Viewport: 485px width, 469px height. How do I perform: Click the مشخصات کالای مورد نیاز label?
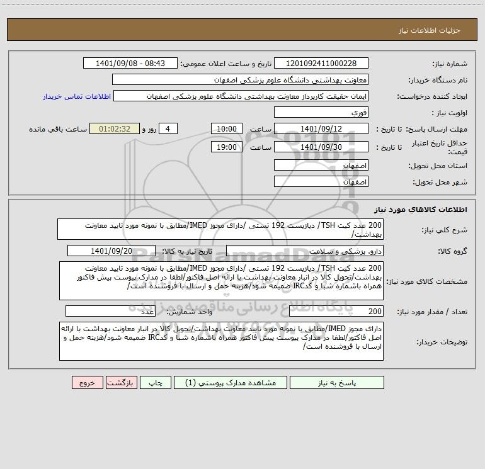[427, 281]
